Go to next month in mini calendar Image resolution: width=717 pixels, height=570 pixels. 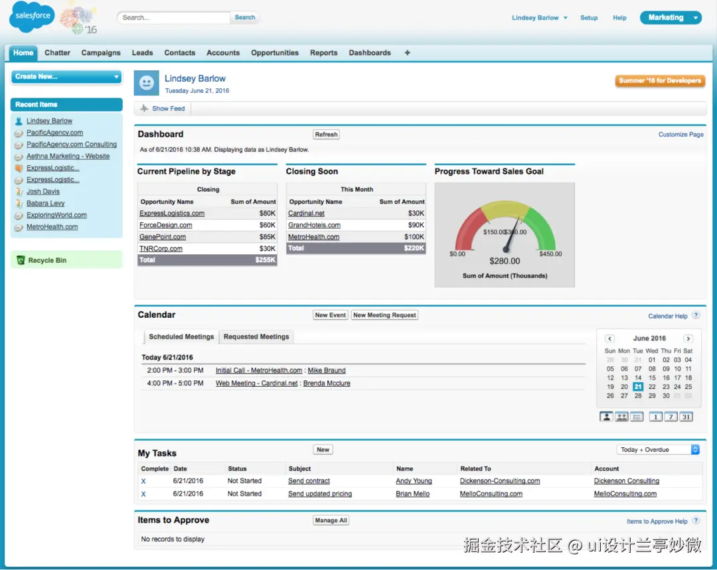(x=688, y=338)
